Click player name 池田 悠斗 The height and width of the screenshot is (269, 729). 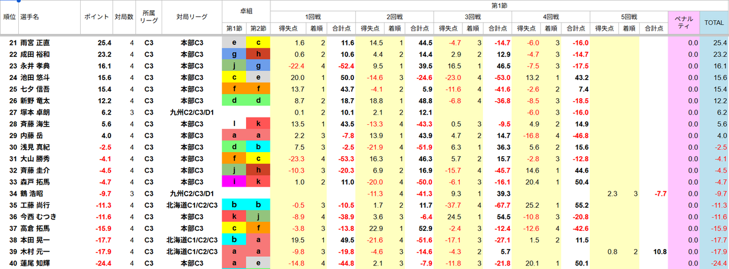[x=35, y=78]
